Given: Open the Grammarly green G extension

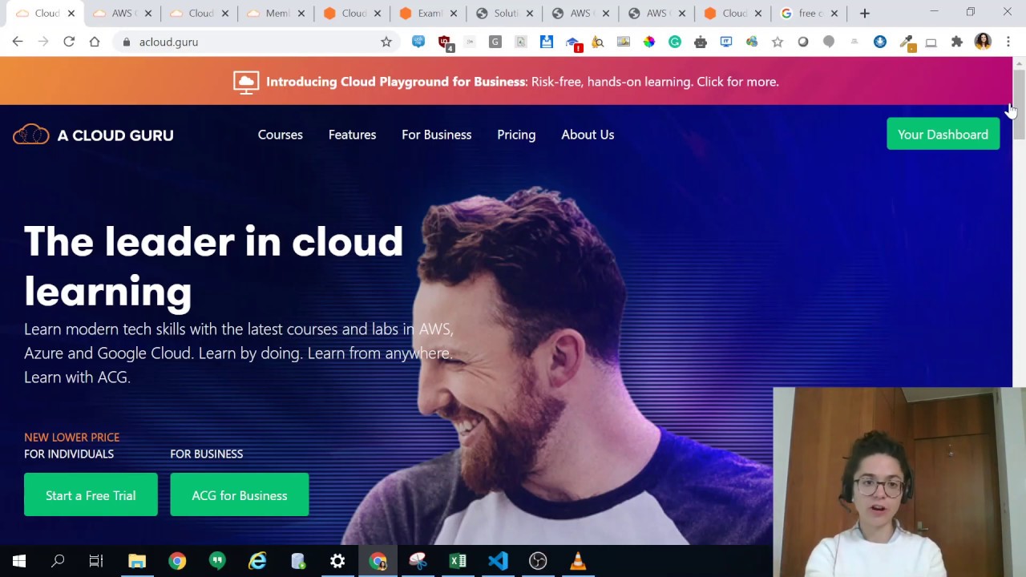Looking at the screenshot, I should [x=675, y=42].
